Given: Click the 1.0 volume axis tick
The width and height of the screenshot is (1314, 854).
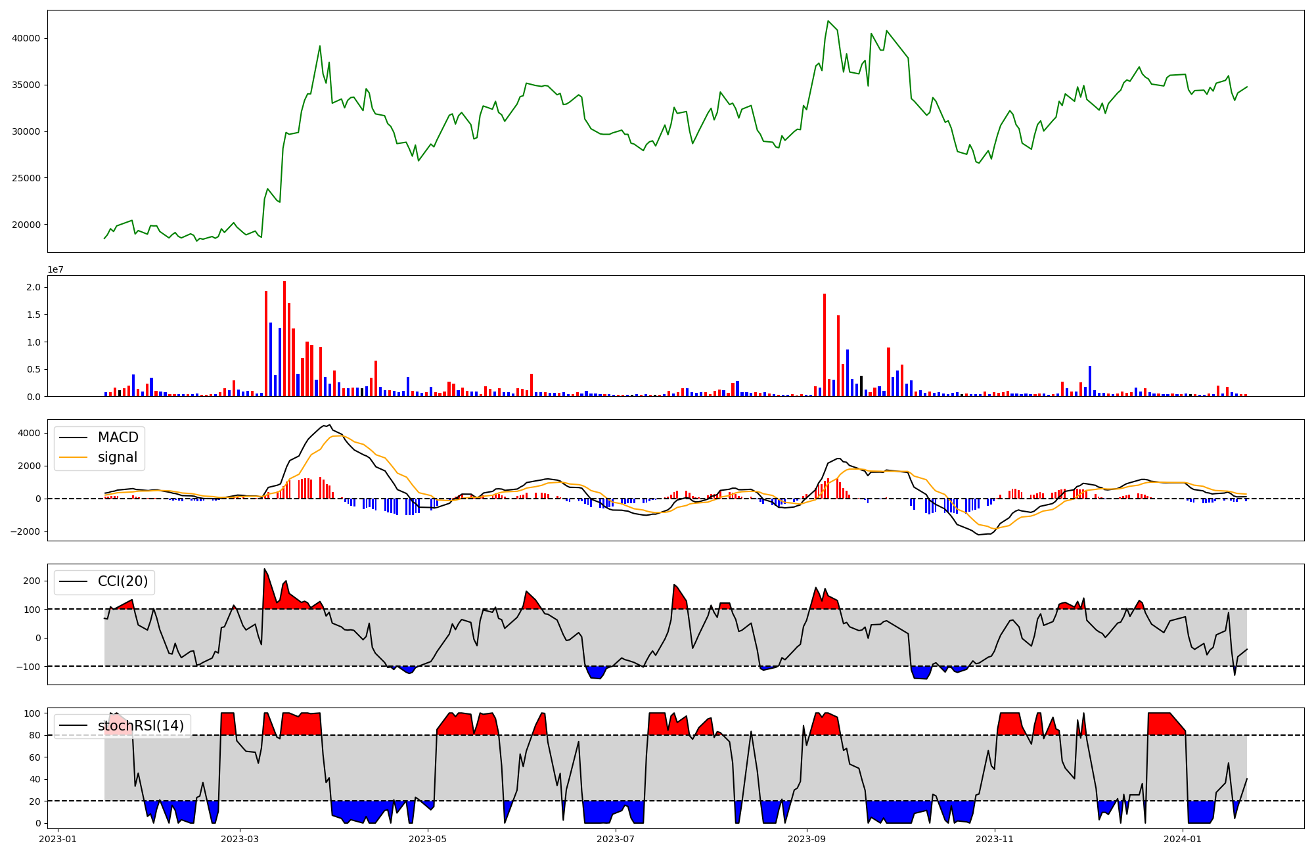Looking at the screenshot, I should click(x=34, y=342).
